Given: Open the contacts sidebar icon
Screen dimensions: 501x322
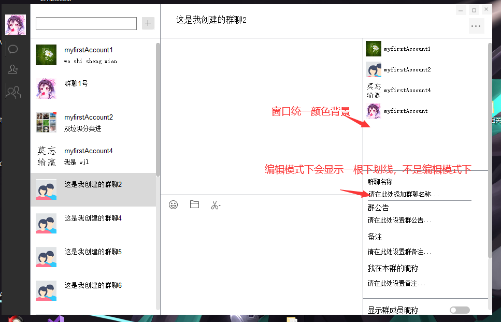Looking at the screenshot, I should [13, 69].
